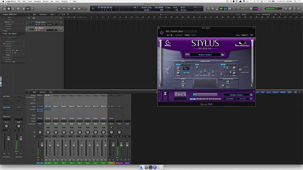Screen dimensions: 303x170
Task: Select the Tutorial_Voice track header
Action: pos(45,24)
